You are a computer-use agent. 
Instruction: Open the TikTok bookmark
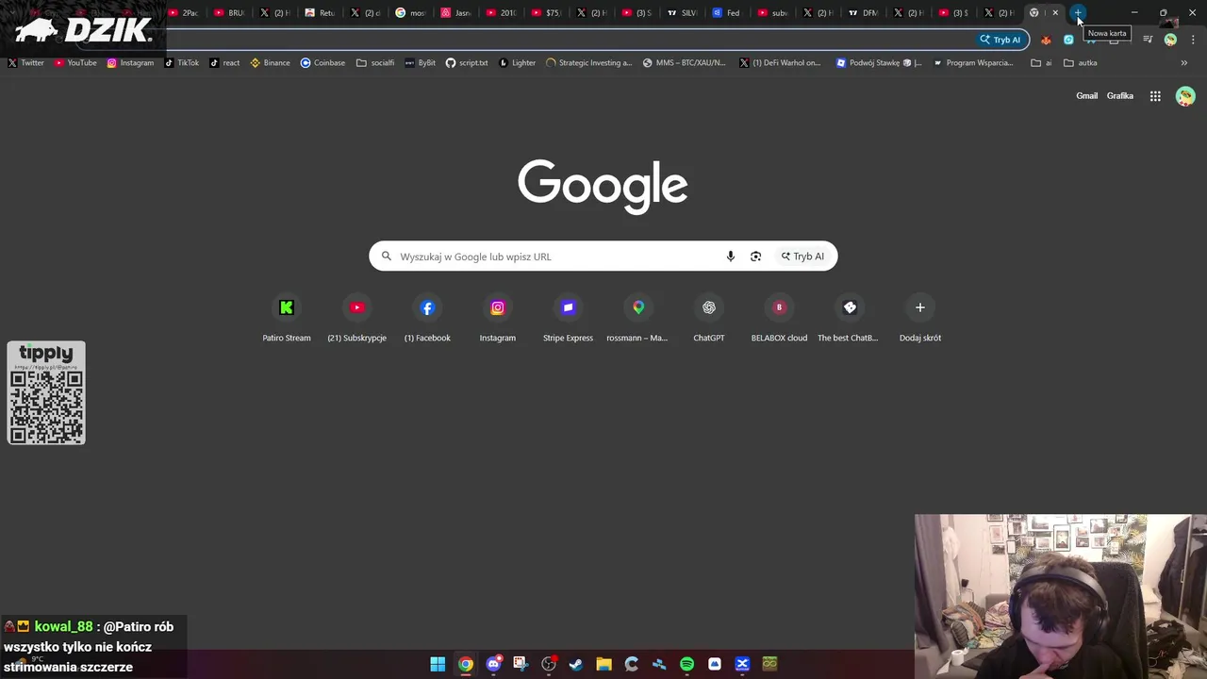182,63
